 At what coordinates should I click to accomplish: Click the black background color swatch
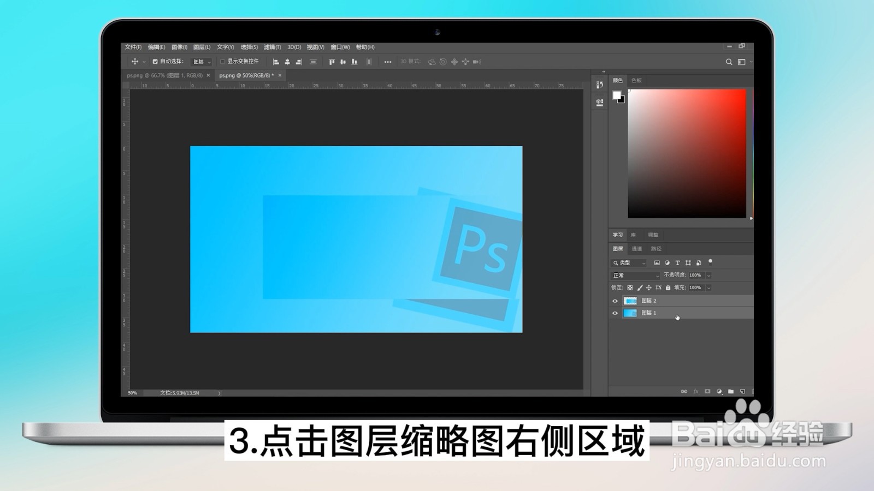pyautogui.click(x=622, y=100)
